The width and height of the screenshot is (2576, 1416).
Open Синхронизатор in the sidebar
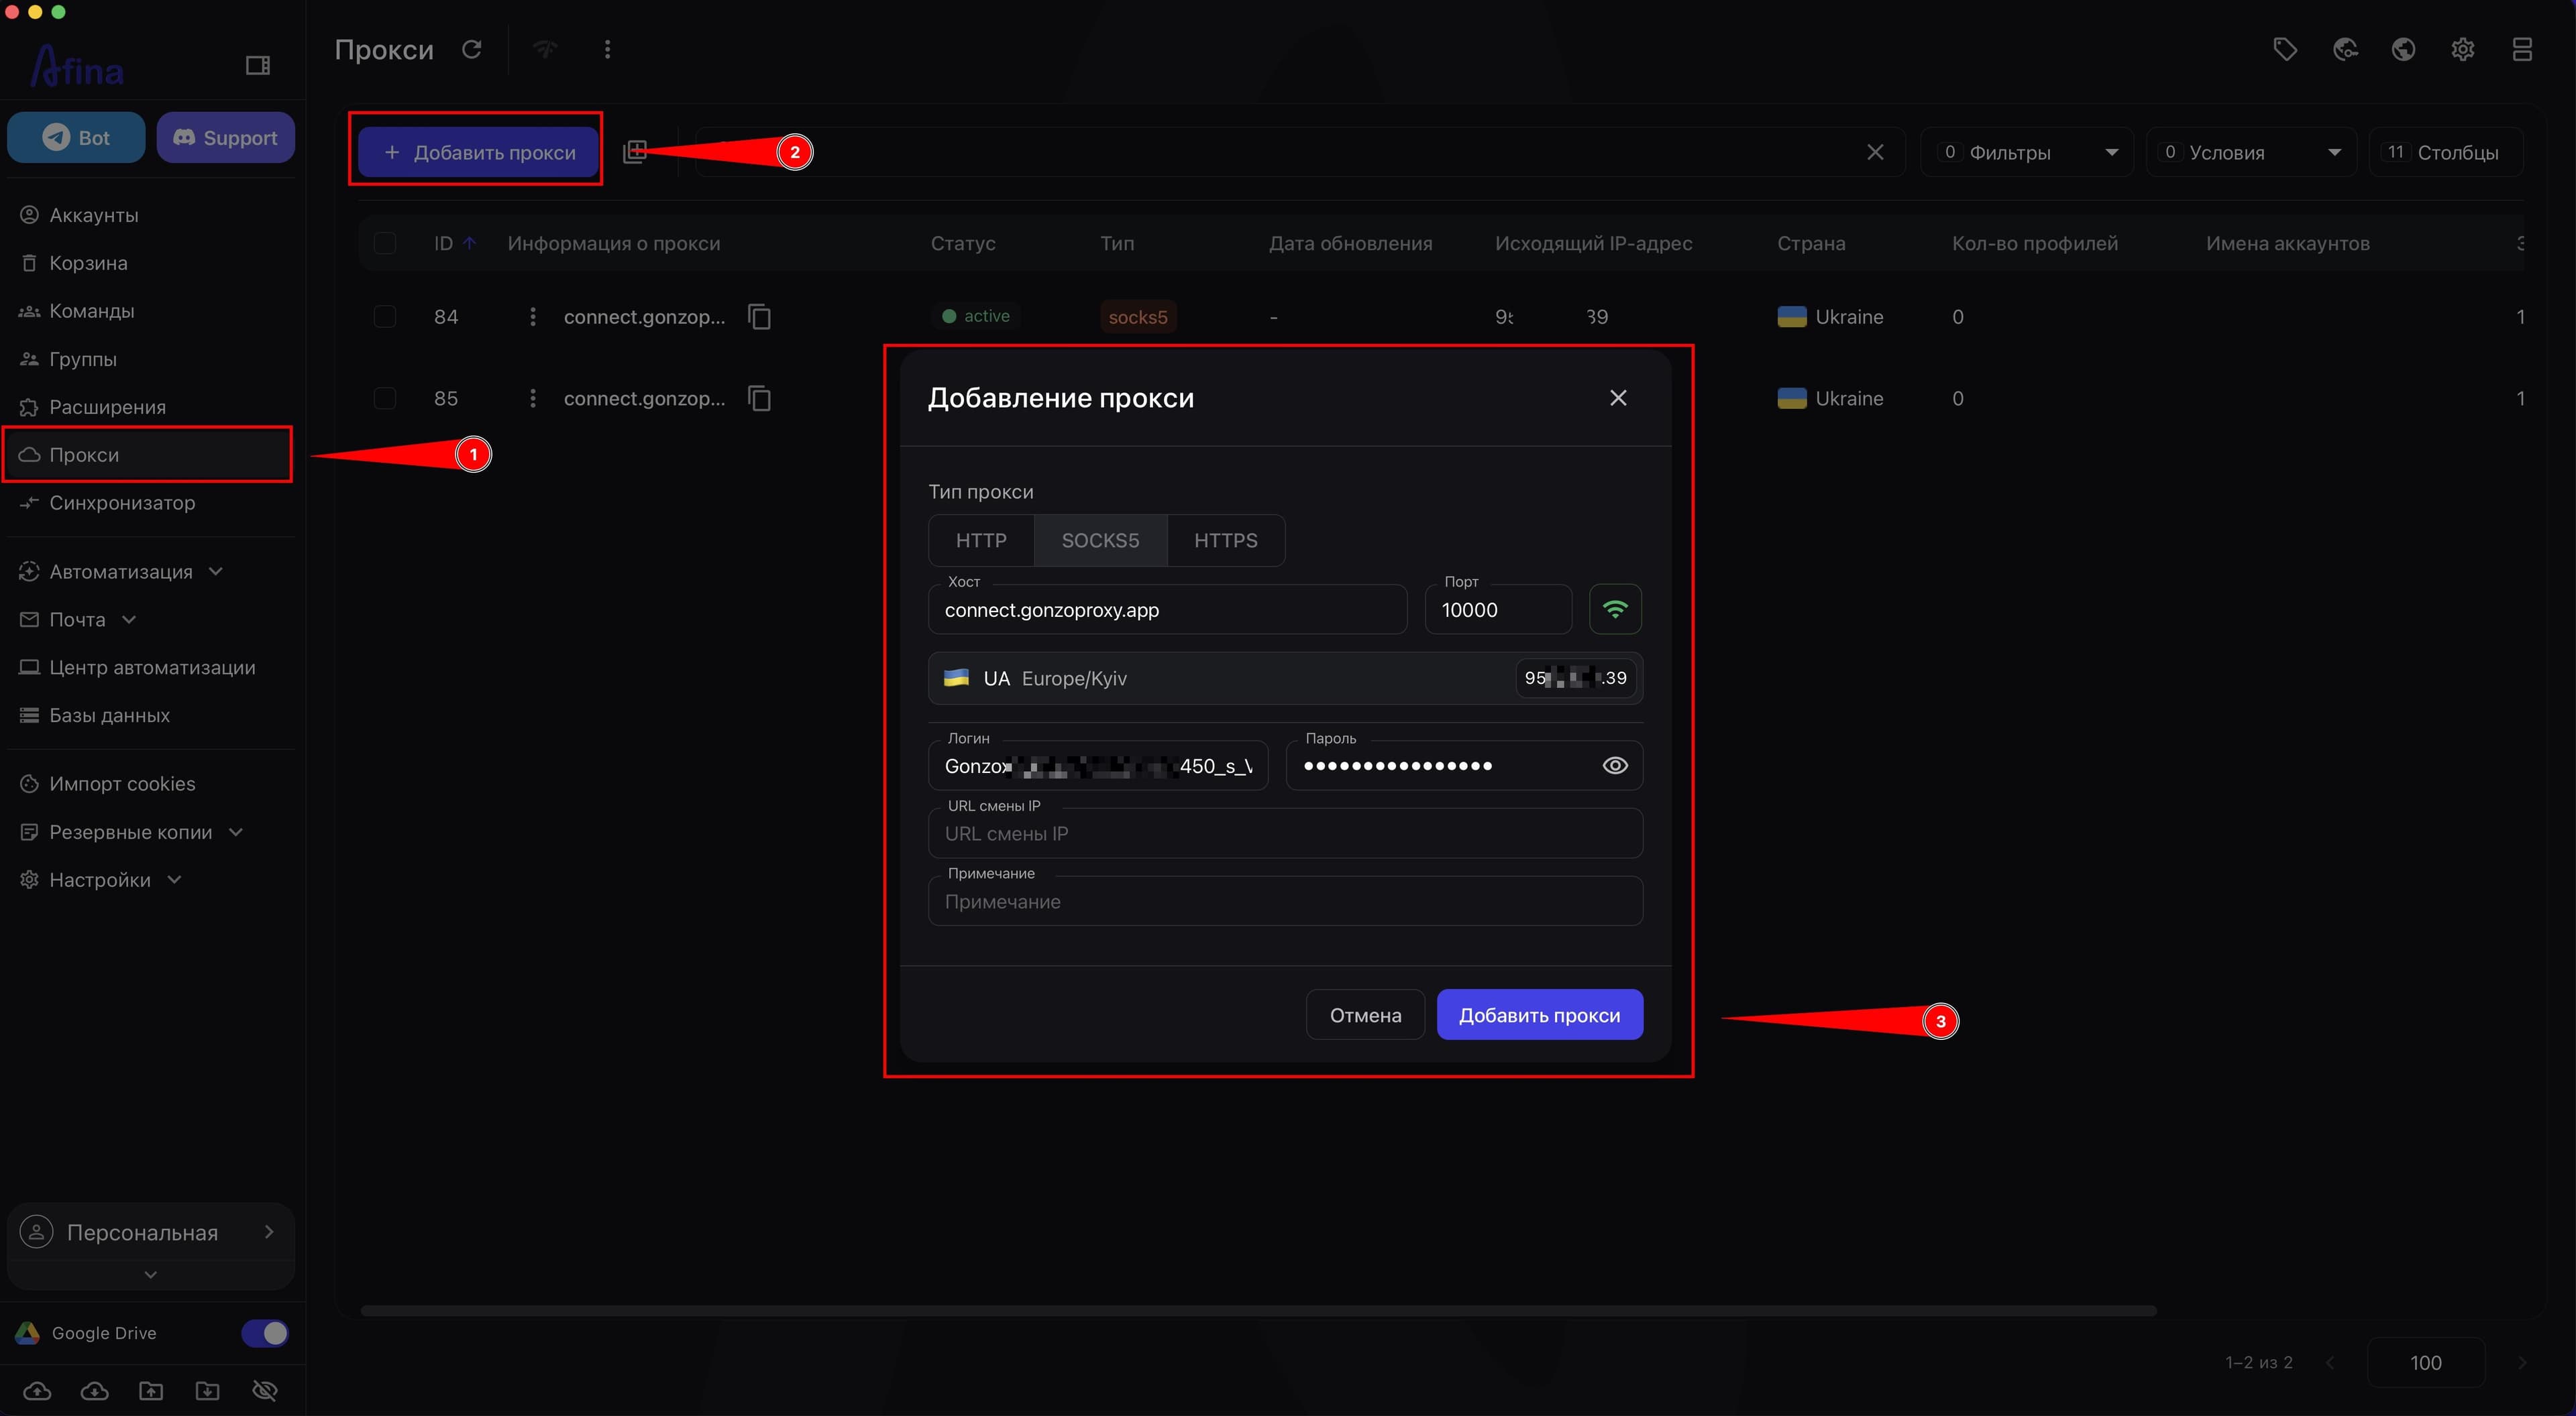(x=122, y=503)
